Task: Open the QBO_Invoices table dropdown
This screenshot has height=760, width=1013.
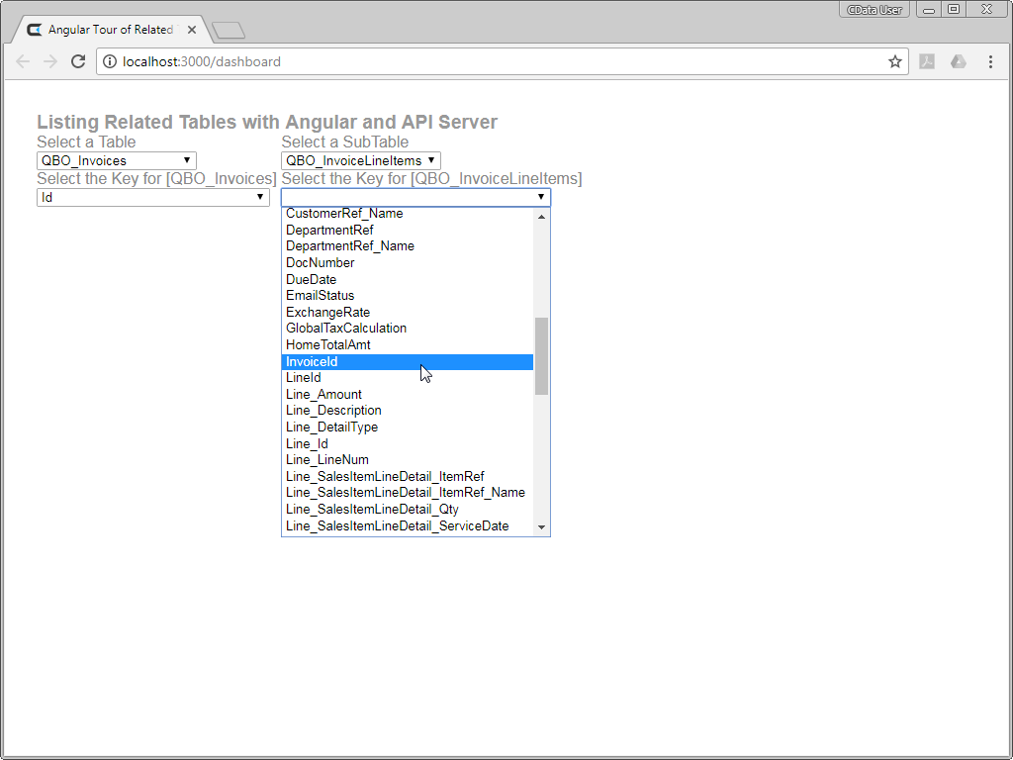Action: pyautogui.click(x=116, y=160)
